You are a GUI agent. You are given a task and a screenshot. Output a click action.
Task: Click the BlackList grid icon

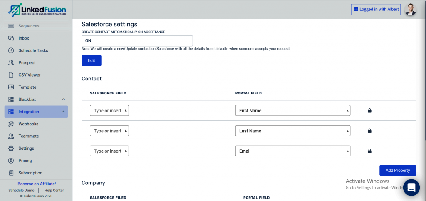click(x=11, y=99)
